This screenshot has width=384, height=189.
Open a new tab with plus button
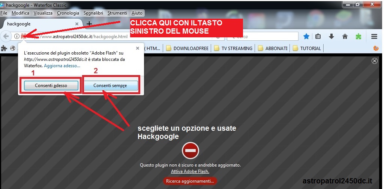tap(89, 24)
